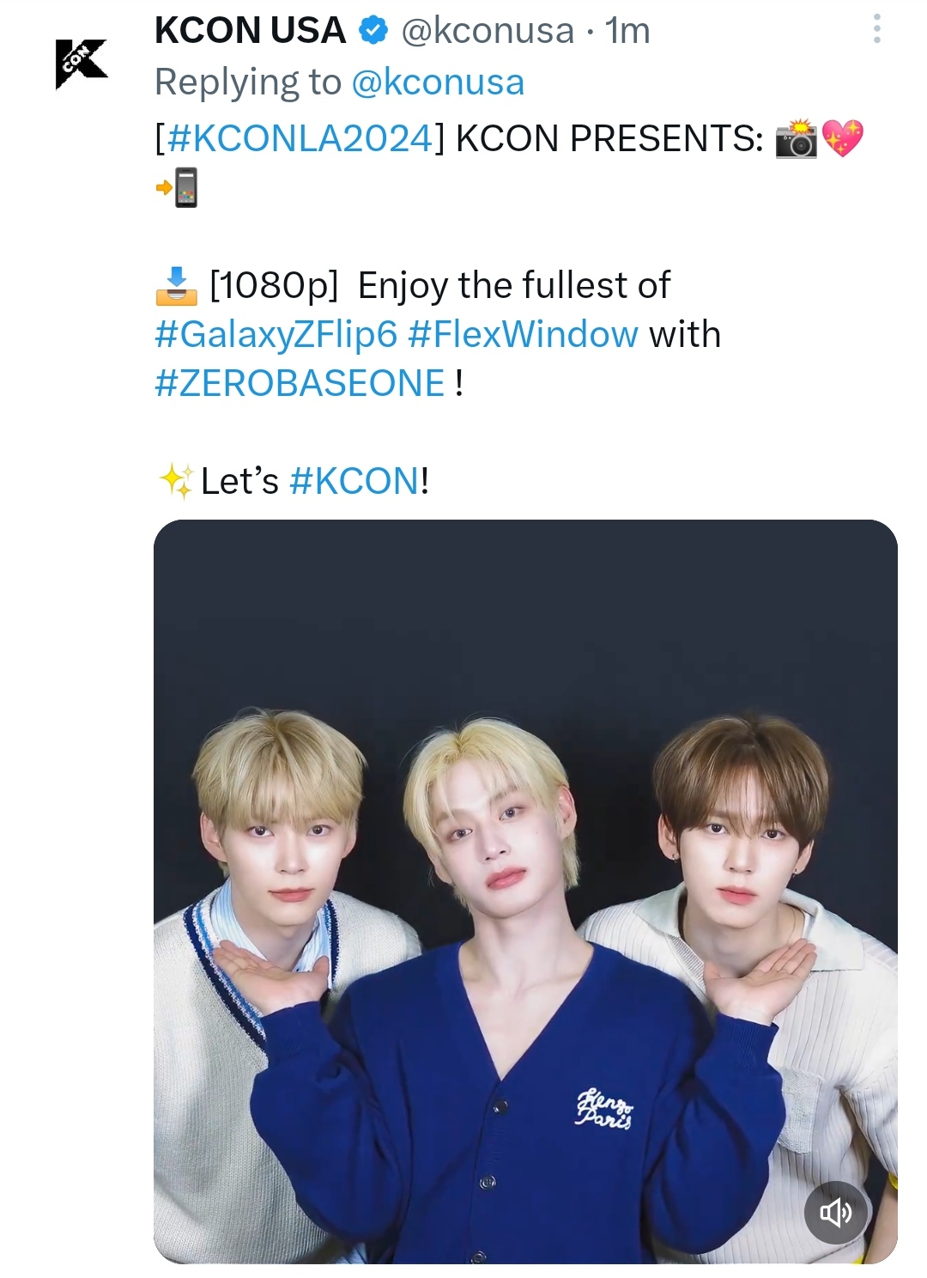The image size is (927, 1278).
Task: Click the 1m timestamp of the tweet
Action: (627, 32)
